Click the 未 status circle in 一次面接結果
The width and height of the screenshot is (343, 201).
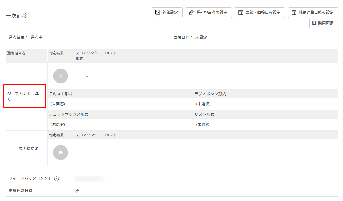point(61,153)
